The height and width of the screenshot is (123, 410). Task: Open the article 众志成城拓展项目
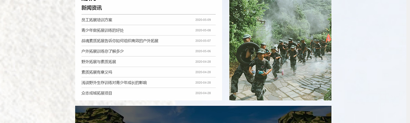tap(97, 93)
